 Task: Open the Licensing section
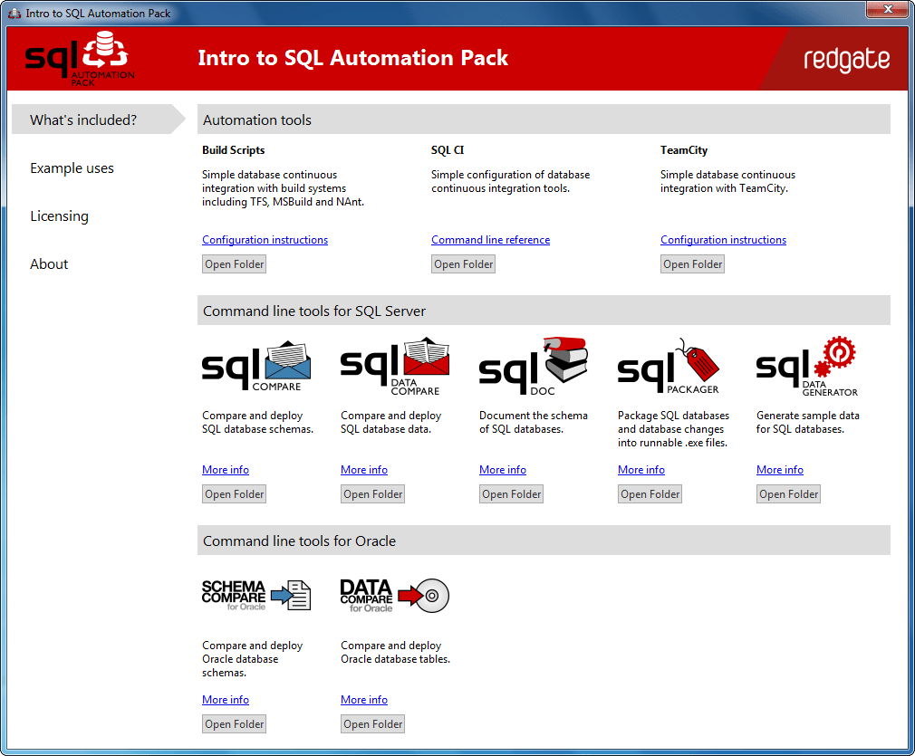click(60, 215)
